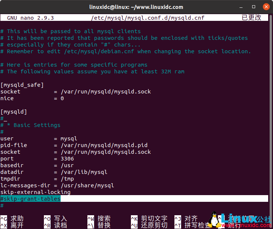
Task: Click the basedir /usr value
Action: pyautogui.click(x=67, y=165)
